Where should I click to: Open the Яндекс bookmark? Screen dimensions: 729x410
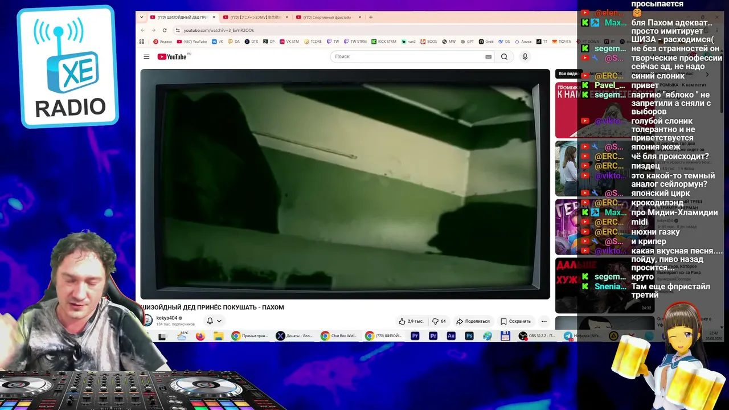click(163, 42)
